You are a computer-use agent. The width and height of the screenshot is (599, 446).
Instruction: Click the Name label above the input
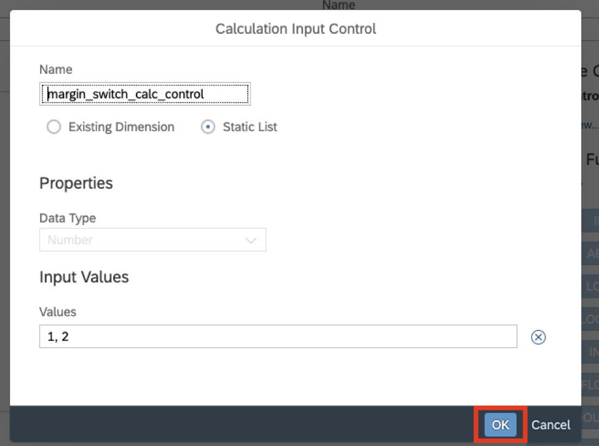point(56,70)
